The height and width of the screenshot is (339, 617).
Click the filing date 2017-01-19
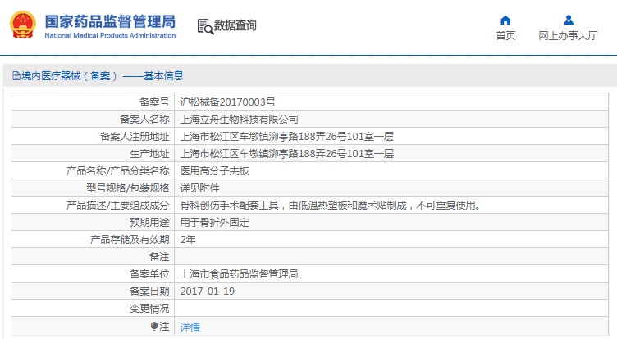tap(208, 291)
